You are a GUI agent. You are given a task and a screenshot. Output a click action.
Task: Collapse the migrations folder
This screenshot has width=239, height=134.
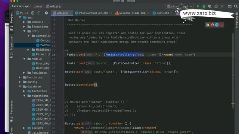point(24,96)
